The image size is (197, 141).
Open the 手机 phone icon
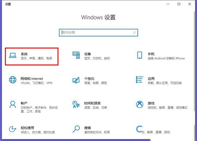pos(139,55)
